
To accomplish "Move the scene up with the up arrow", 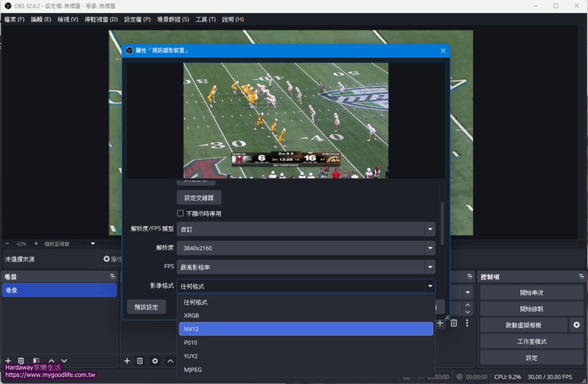I will click(51, 361).
